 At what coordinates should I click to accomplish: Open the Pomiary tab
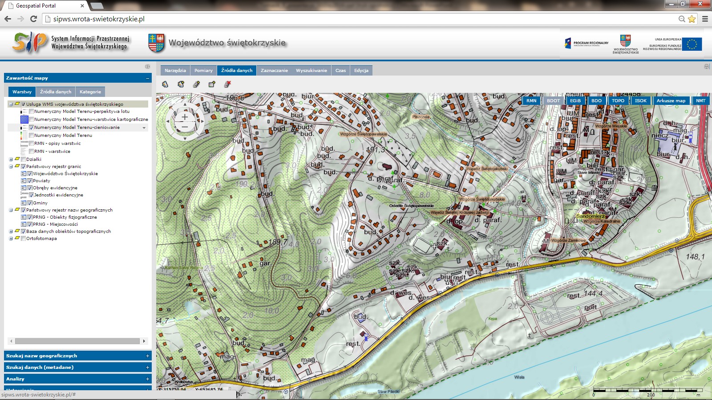click(x=203, y=70)
